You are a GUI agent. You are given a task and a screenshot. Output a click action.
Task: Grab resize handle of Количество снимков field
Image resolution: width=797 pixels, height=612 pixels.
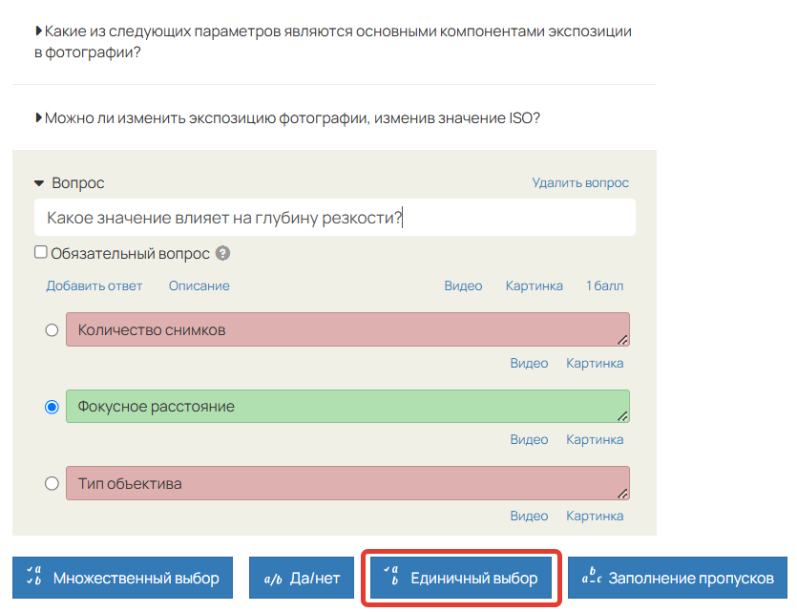click(x=622, y=340)
